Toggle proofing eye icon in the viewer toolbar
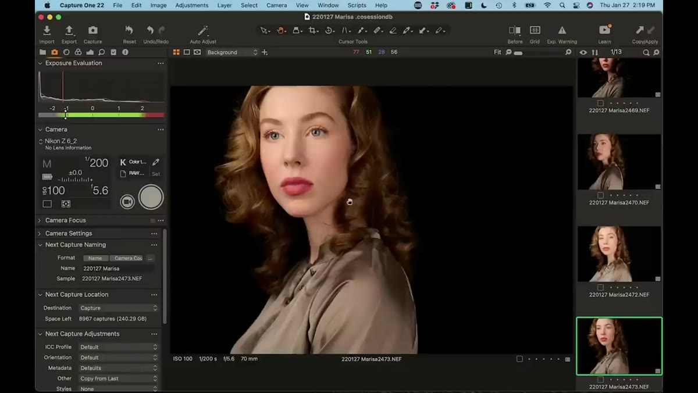 197,52
